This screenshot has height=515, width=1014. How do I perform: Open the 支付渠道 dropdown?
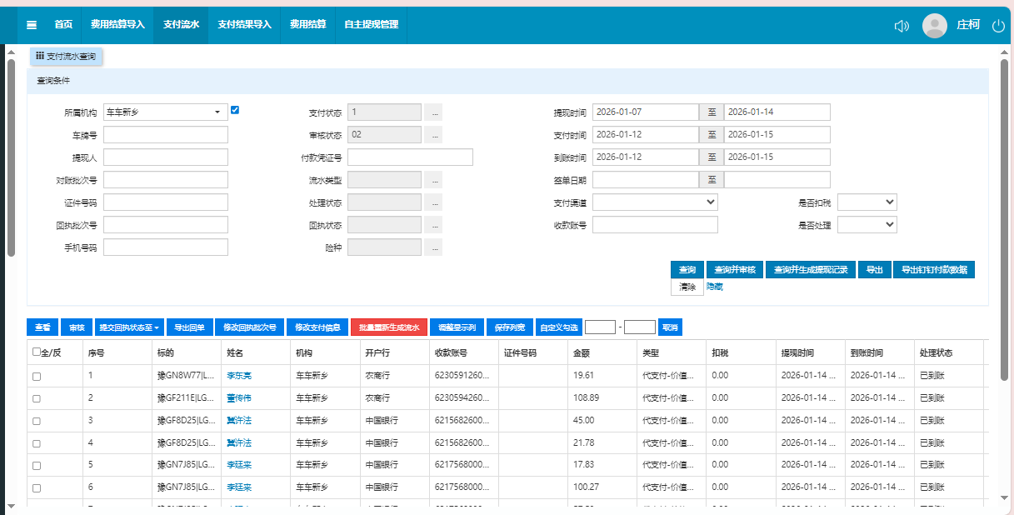point(655,202)
